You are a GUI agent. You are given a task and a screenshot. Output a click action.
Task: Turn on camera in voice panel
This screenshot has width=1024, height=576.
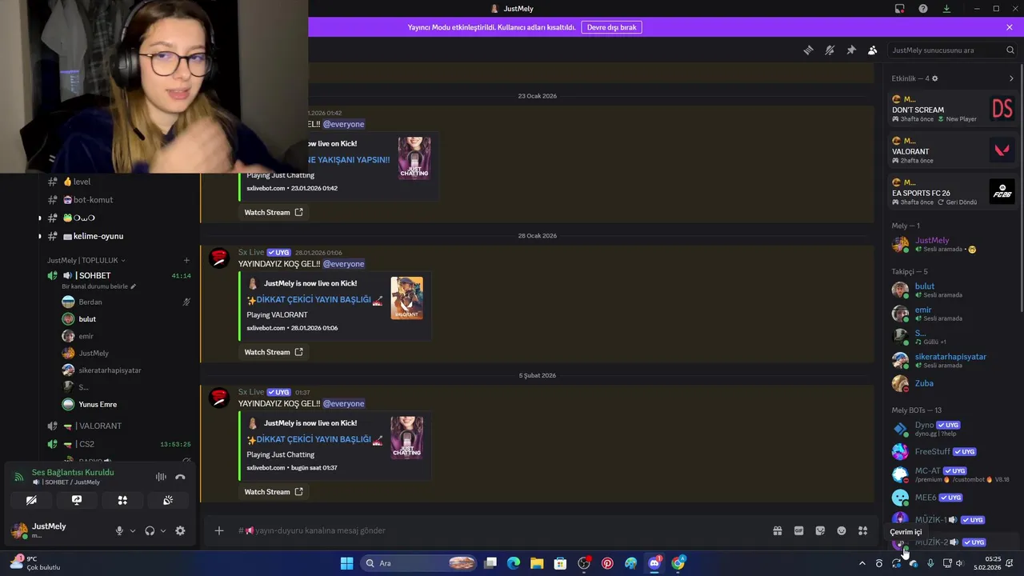[31, 500]
